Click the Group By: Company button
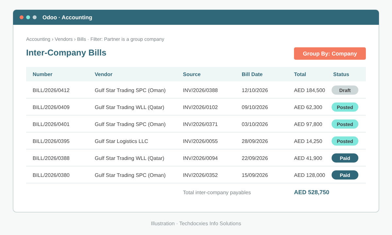Image resolution: width=392 pixels, height=235 pixels. click(x=330, y=54)
